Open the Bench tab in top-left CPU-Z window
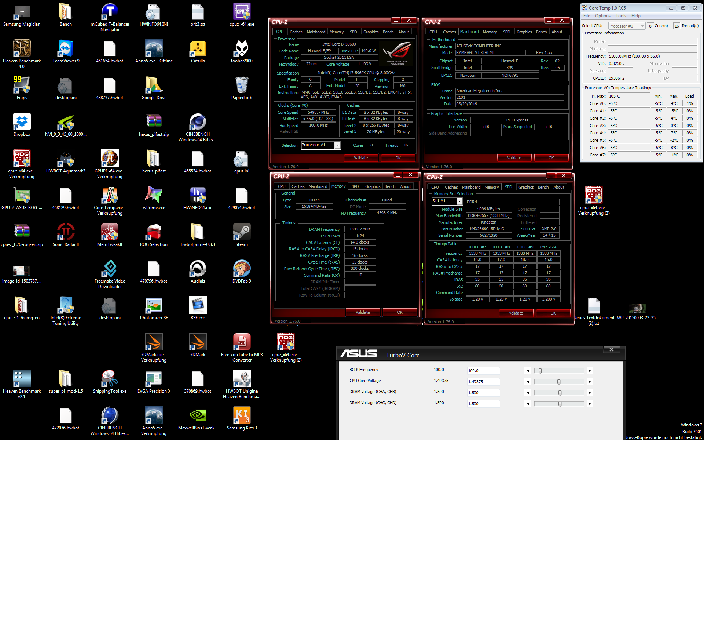This screenshot has width=704, height=643. coord(388,32)
